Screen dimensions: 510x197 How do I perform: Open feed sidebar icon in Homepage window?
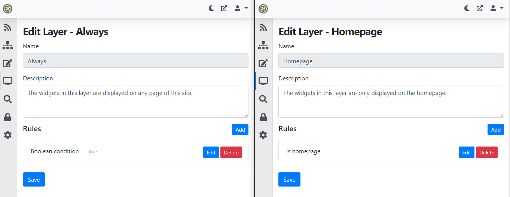pos(263,28)
